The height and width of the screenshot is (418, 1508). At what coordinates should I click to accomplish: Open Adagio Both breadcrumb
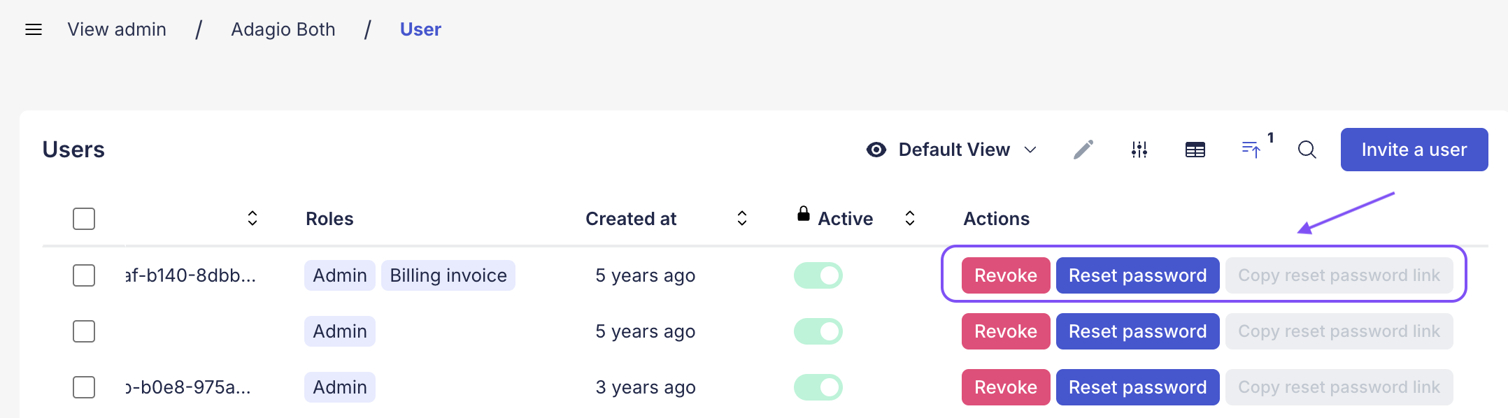(x=283, y=29)
